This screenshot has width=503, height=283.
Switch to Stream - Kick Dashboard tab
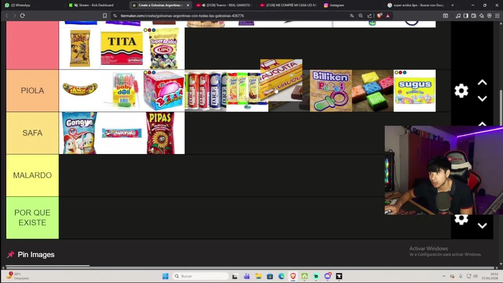96,5
